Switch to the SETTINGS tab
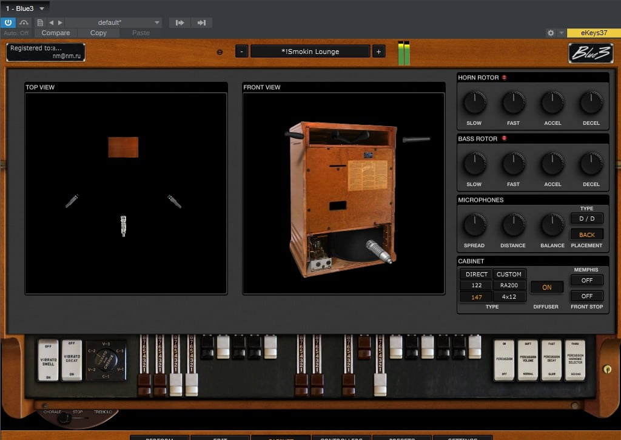Image resolution: width=621 pixels, height=440 pixels. point(463,438)
